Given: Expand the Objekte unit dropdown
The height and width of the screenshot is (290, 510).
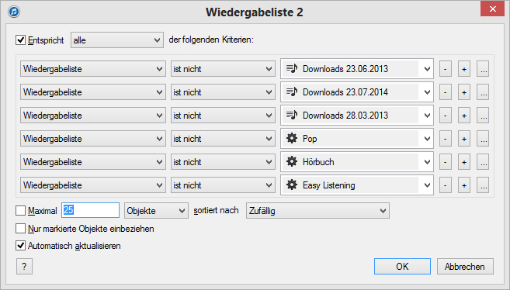Looking at the screenshot, I should [x=156, y=210].
